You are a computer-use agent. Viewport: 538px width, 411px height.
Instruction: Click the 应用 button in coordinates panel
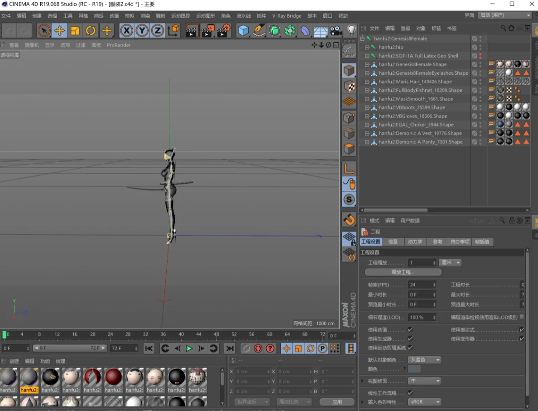pyautogui.click(x=337, y=402)
